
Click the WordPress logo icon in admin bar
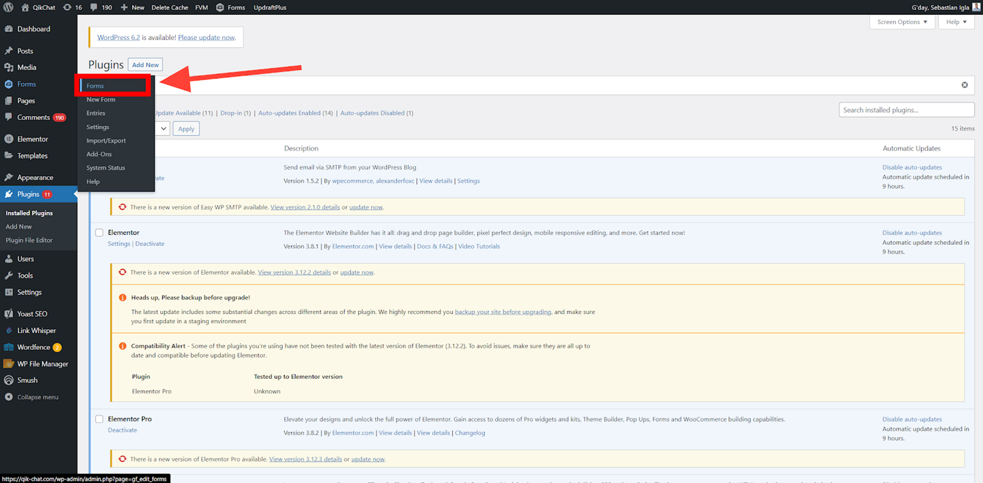click(x=8, y=7)
